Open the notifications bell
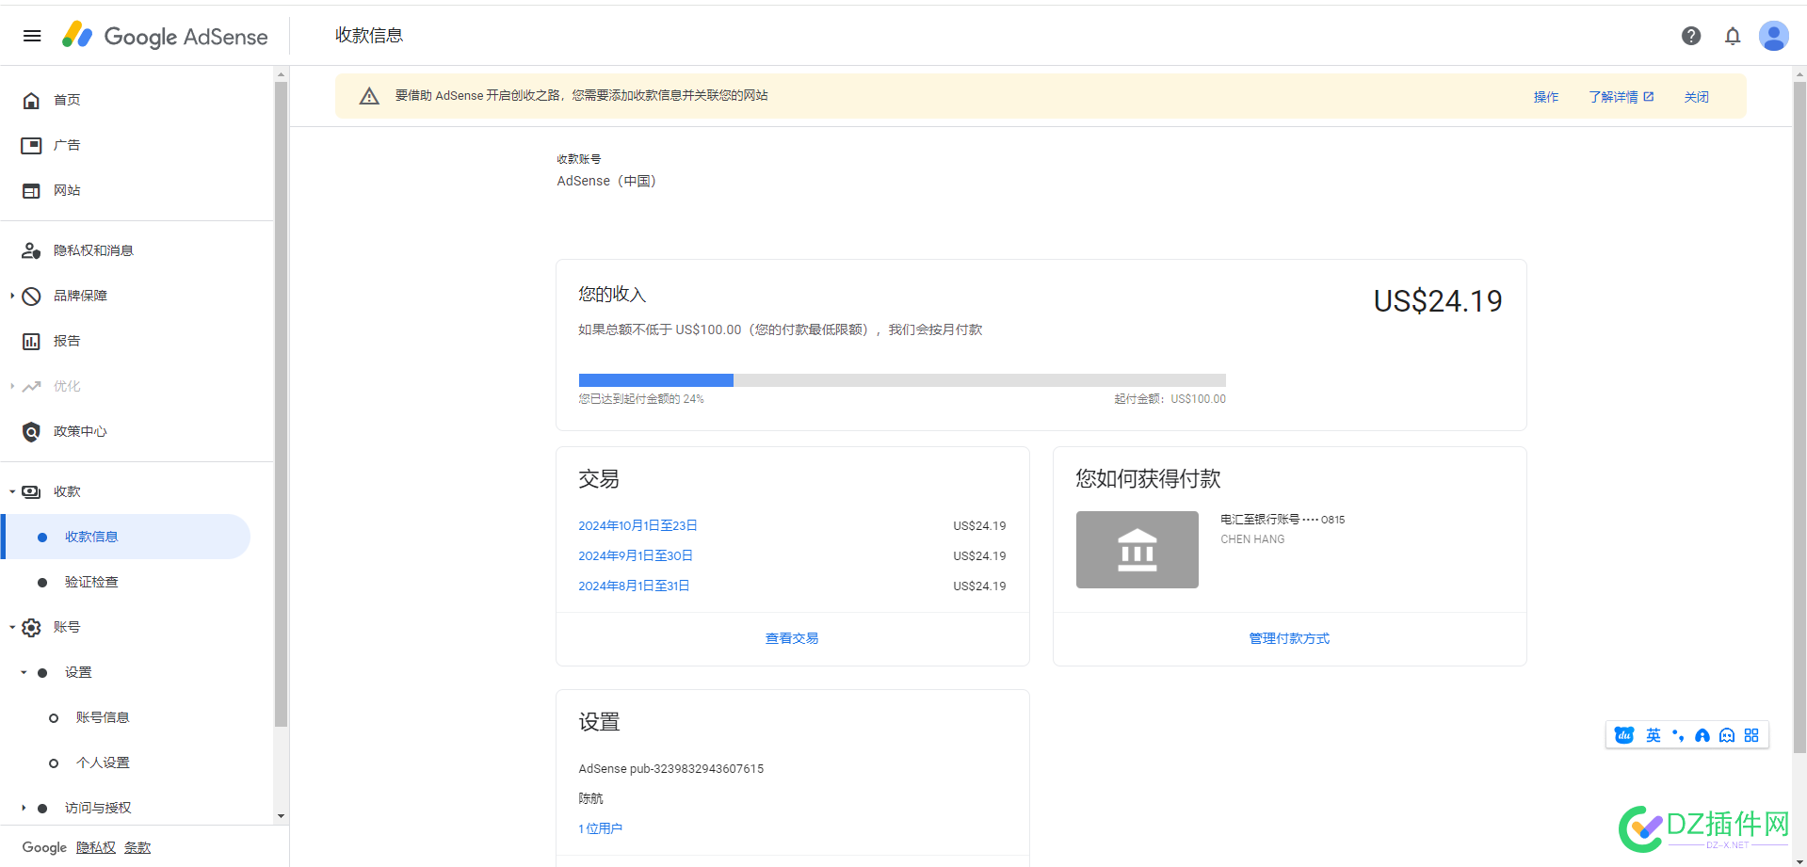Viewport: 1807px width, 867px height. click(x=1733, y=36)
